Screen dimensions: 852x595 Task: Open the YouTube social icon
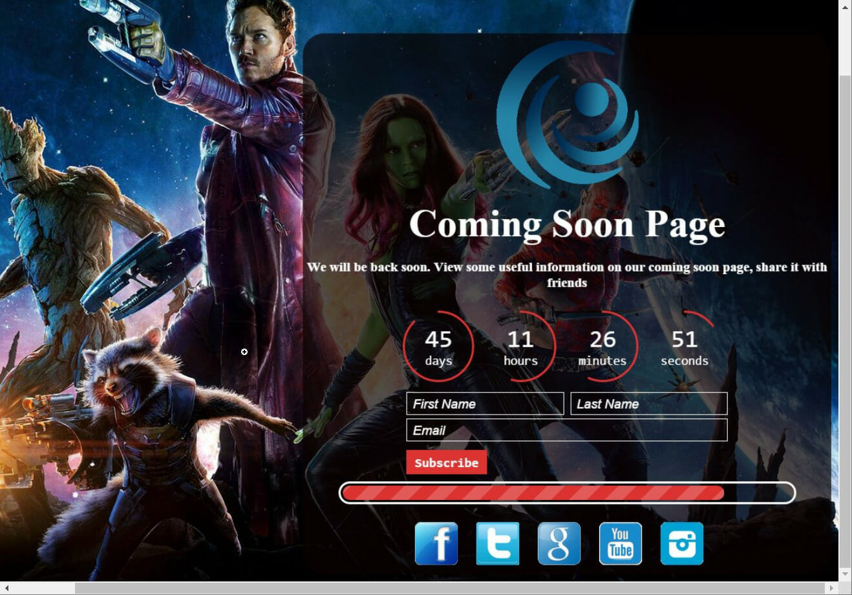(621, 544)
